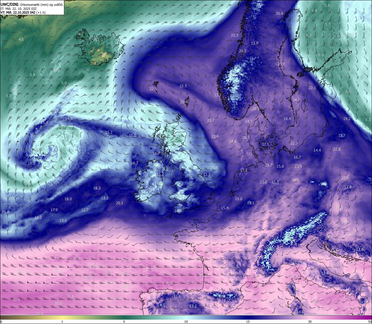Click the 5.7 value over northern Finland
The width and height of the screenshot is (372, 324).
328,24
